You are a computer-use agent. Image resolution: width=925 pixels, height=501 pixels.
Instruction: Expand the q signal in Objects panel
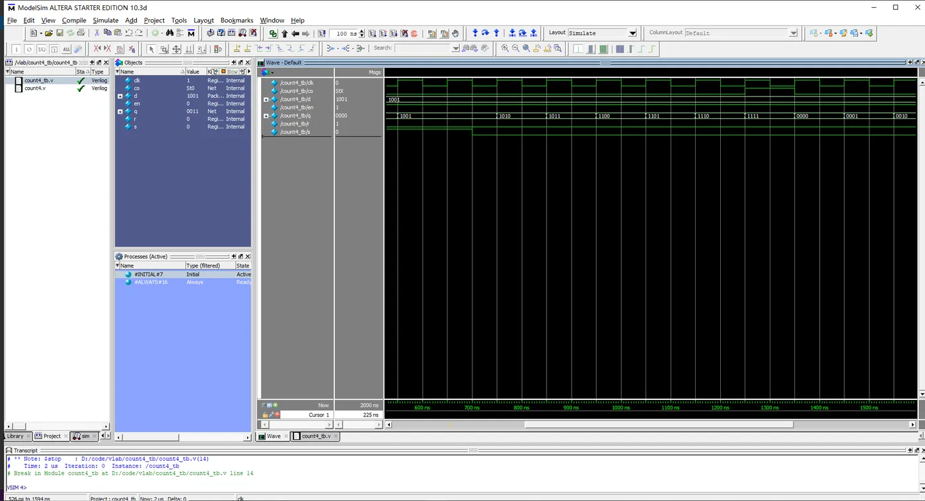tap(120, 111)
